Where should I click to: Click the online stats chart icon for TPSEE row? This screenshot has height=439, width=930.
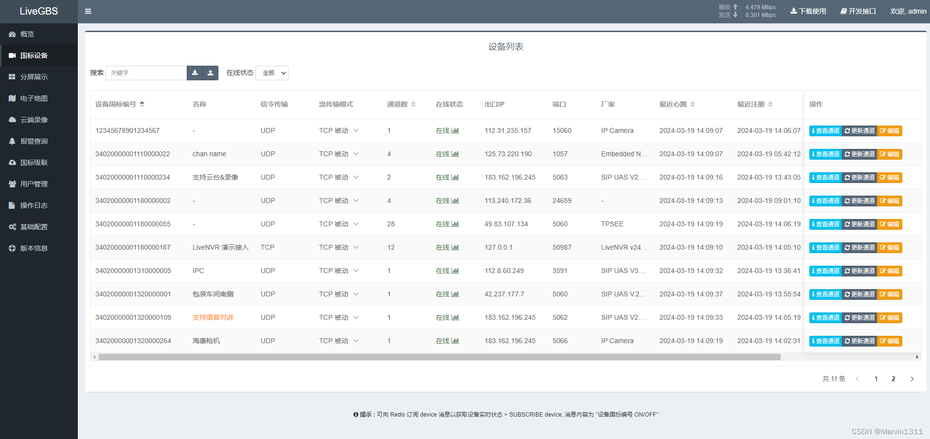pyautogui.click(x=455, y=224)
